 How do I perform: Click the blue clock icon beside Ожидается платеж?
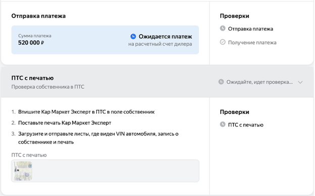pyautogui.click(x=133, y=36)
